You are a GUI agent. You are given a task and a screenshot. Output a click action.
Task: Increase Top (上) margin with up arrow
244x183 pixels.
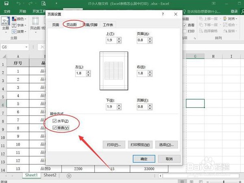point(119,39)
